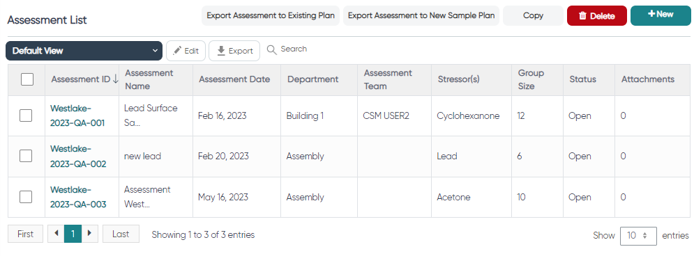
Task: Toggle the select-all checkbox in header
Action: [27, 79]
